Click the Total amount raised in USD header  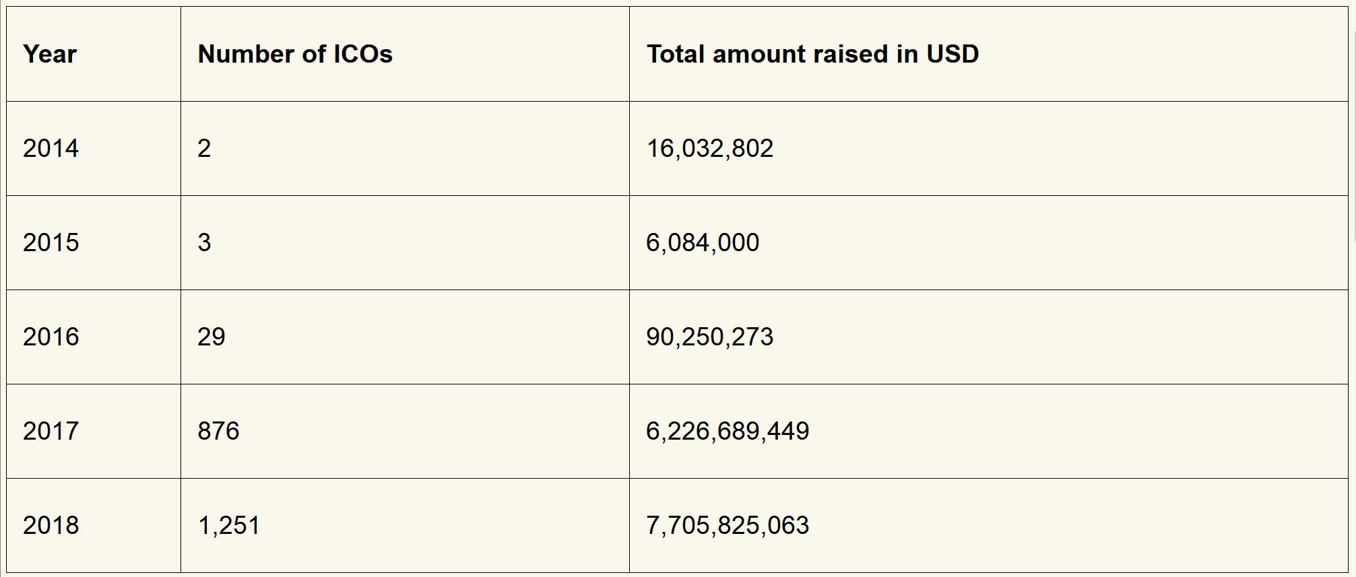point(812,54)
